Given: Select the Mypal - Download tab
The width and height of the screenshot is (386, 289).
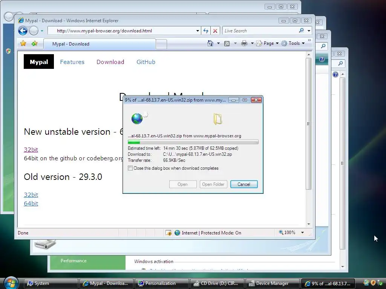Looking at the screenshot, I should pos(100,44).
